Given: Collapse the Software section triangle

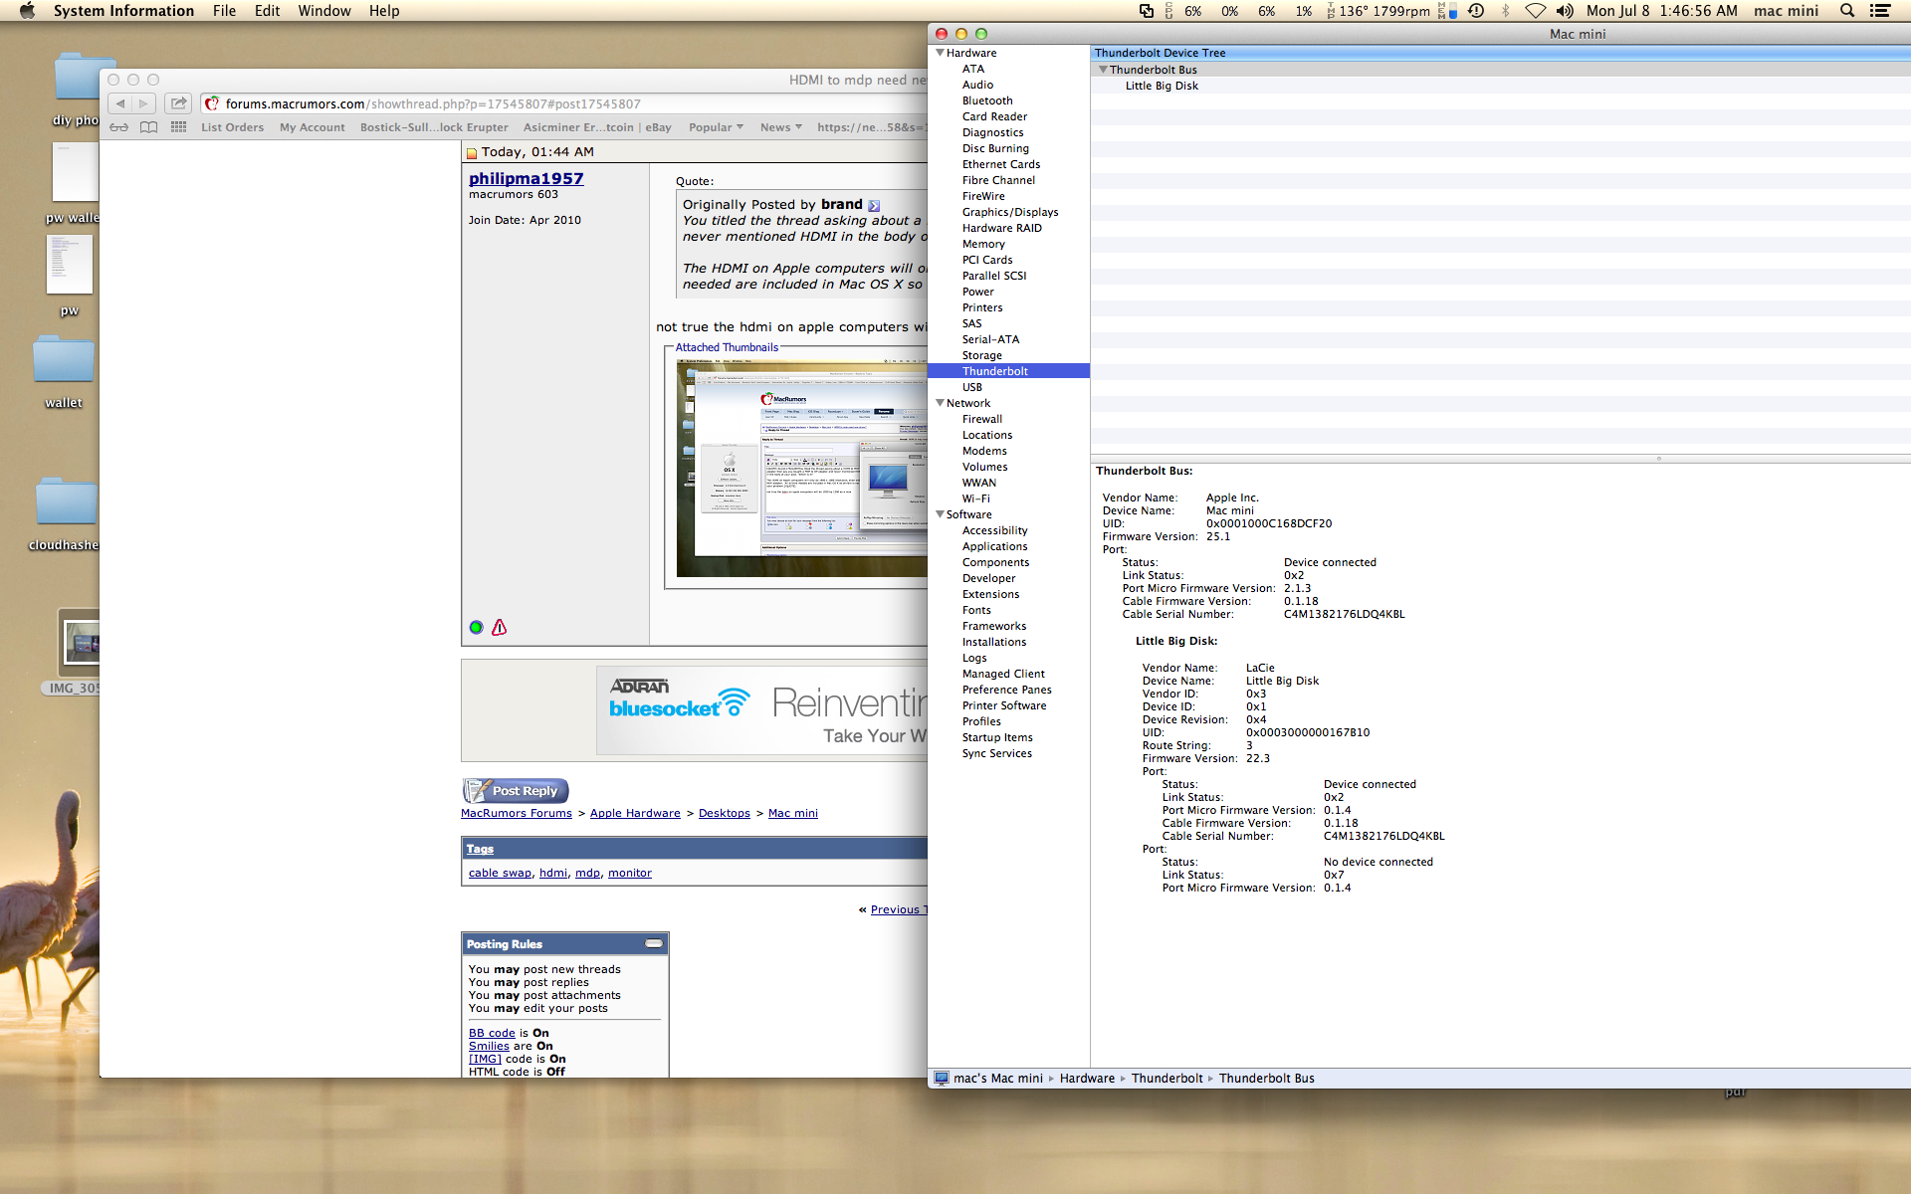Looking at the screenshot, I should (x=940, y=514).
